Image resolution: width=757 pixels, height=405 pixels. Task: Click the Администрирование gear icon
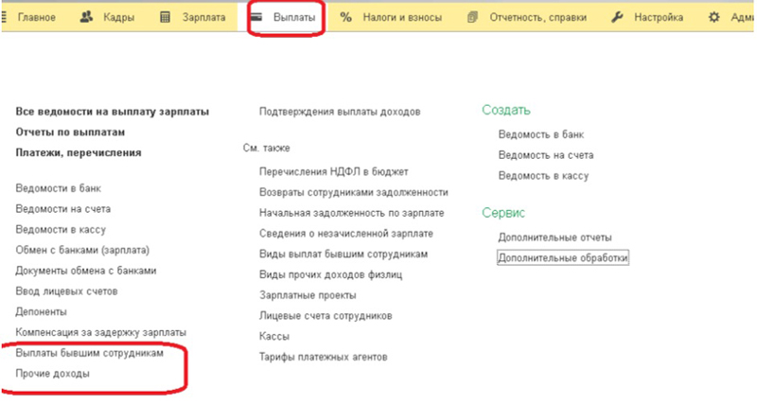[714, 17]
